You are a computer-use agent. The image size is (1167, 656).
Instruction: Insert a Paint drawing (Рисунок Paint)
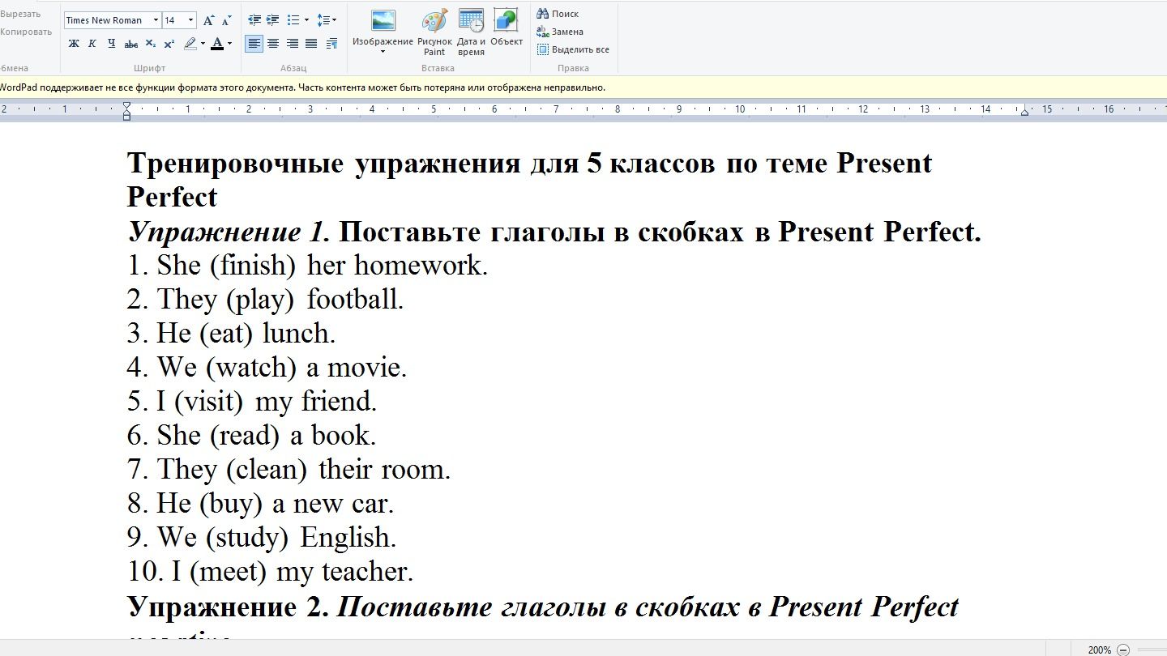coord(434,32)
